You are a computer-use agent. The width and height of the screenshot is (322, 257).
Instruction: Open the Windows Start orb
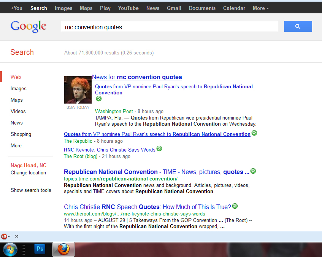[x=10, y=250]
